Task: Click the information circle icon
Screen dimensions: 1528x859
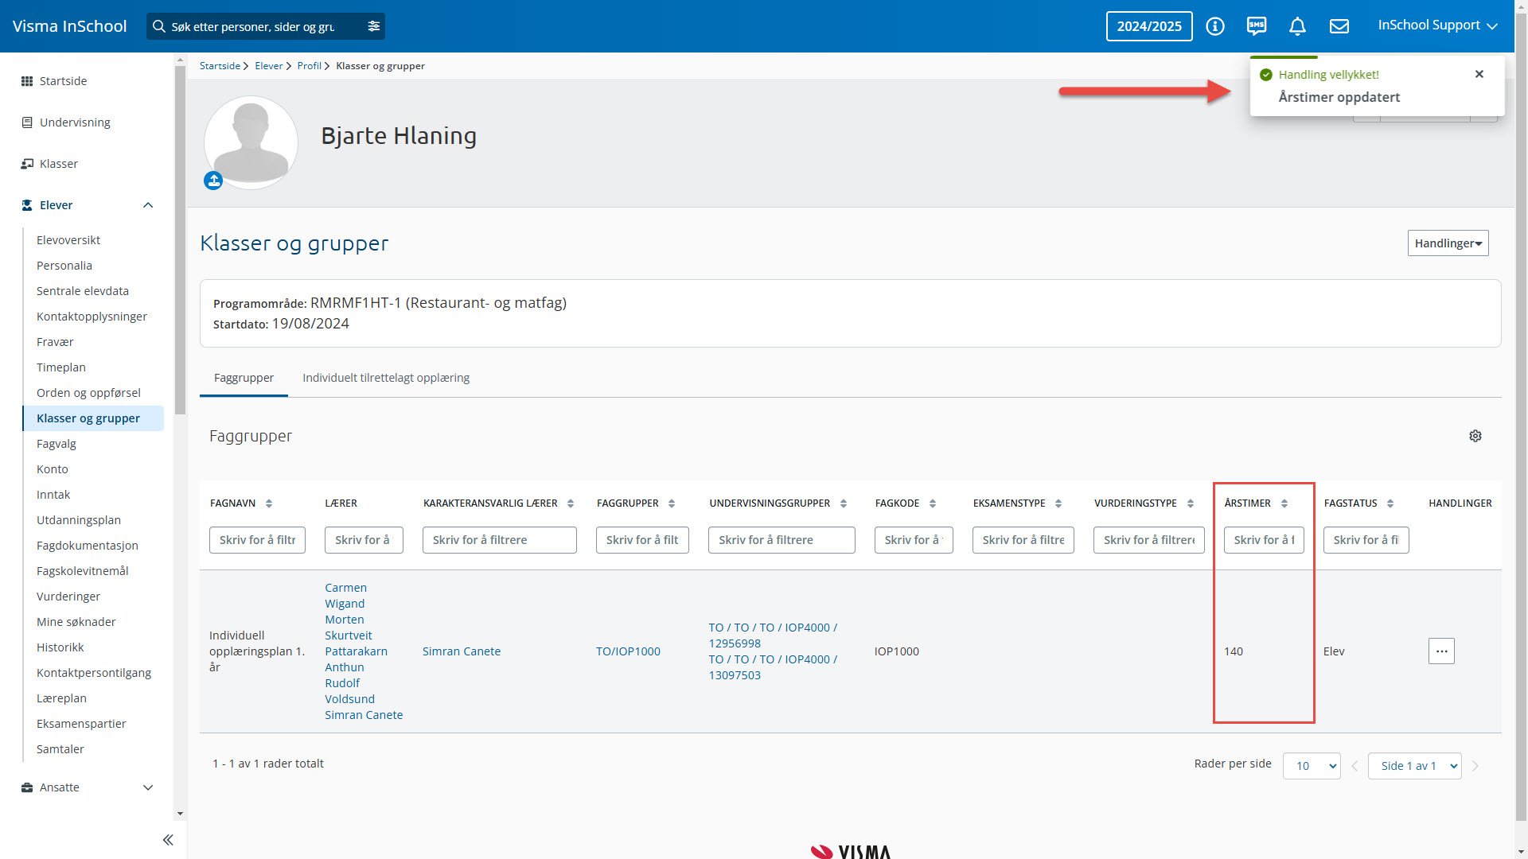Action: [1215, 26]
